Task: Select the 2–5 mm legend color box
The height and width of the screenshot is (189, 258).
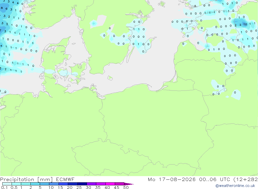Action: coord(35,184)
